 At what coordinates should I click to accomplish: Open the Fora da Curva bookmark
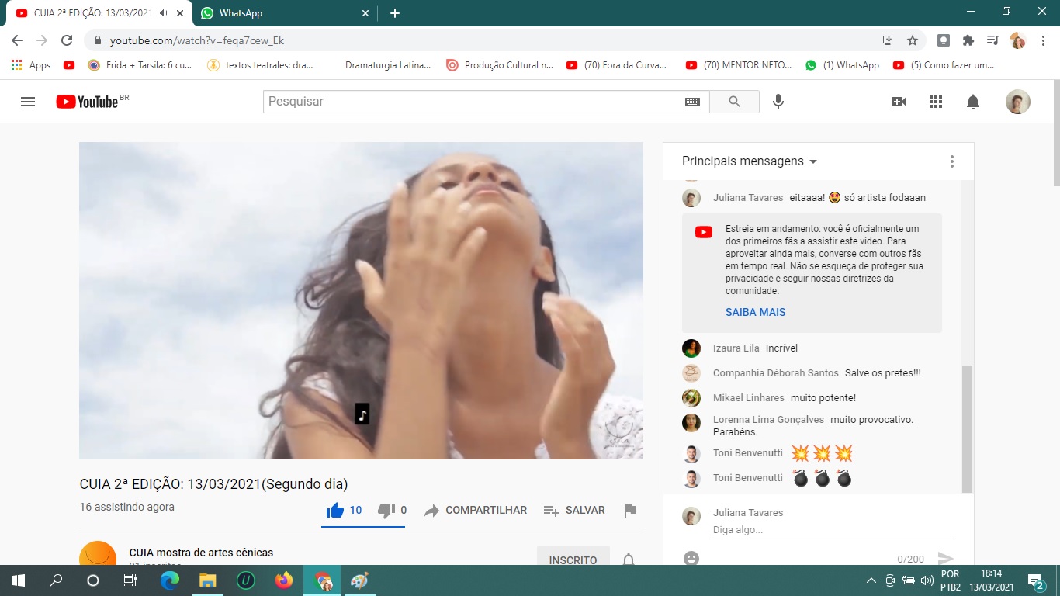(616, 65)
